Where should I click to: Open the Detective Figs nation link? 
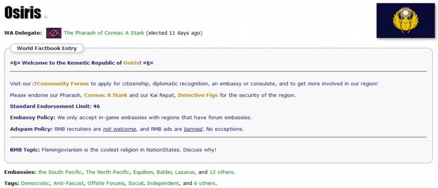pos(198,95)
